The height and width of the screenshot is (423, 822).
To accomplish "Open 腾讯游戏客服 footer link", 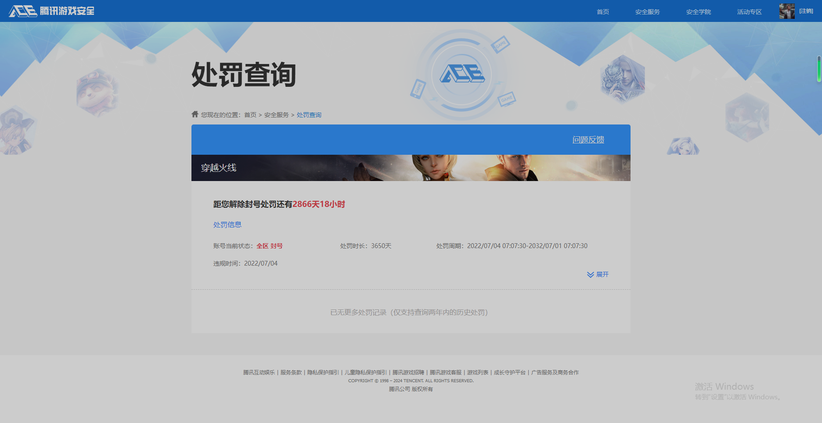I will [x=446, y=372].
